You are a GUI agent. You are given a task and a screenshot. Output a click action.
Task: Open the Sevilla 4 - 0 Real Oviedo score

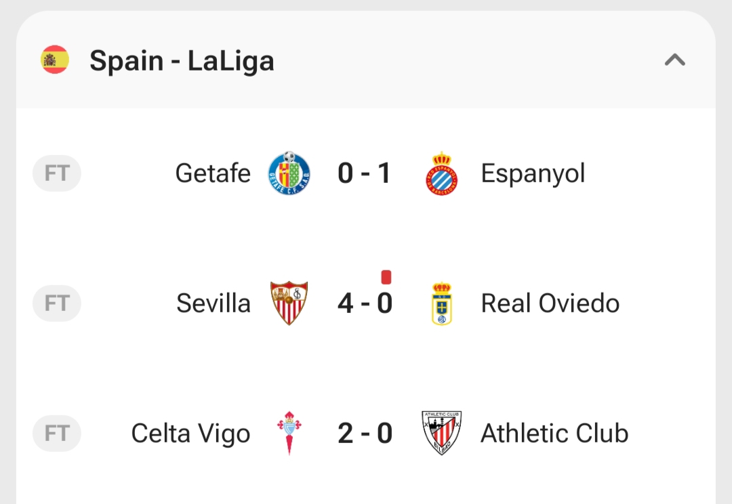coord(365,303)
